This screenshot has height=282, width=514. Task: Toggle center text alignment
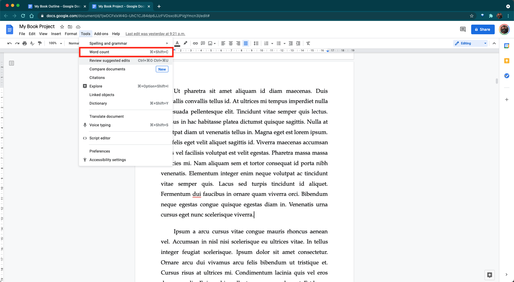231,43
